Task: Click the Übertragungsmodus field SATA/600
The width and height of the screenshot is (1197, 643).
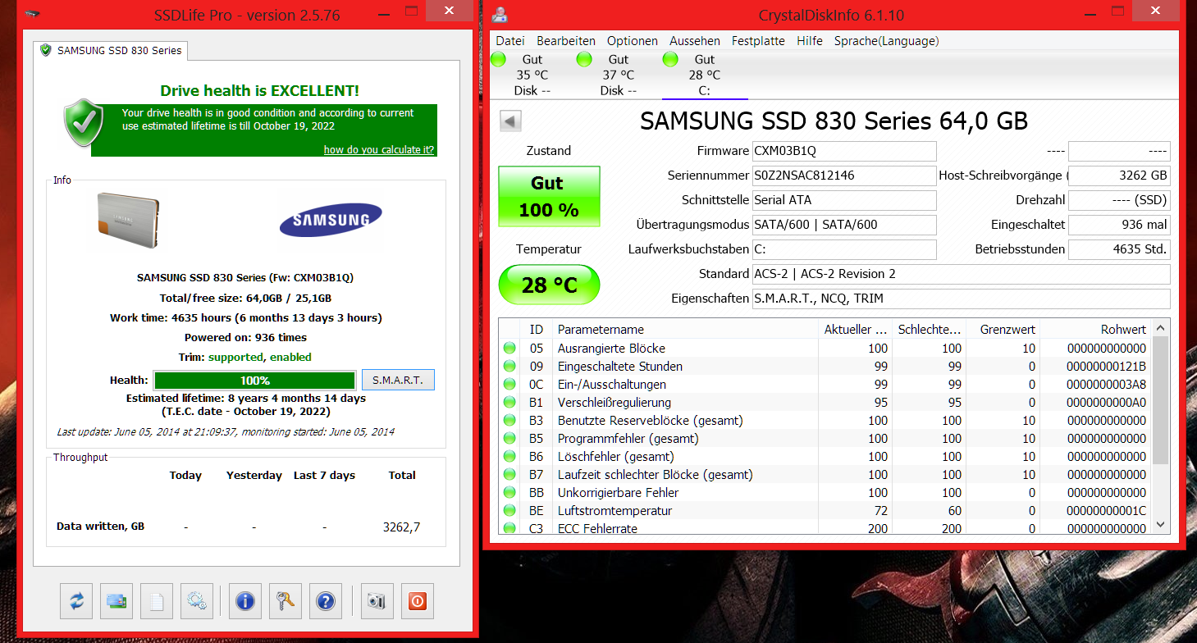Action: (x=843, y=225)
